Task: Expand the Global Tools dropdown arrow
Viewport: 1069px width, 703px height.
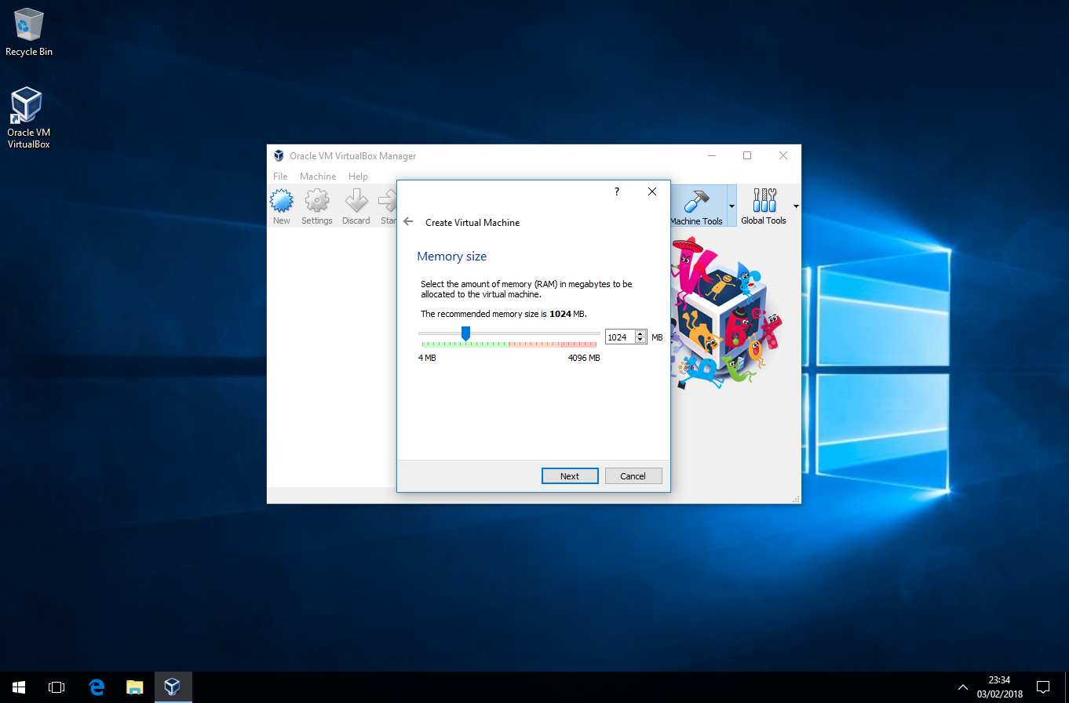Action: pos(796,206)
